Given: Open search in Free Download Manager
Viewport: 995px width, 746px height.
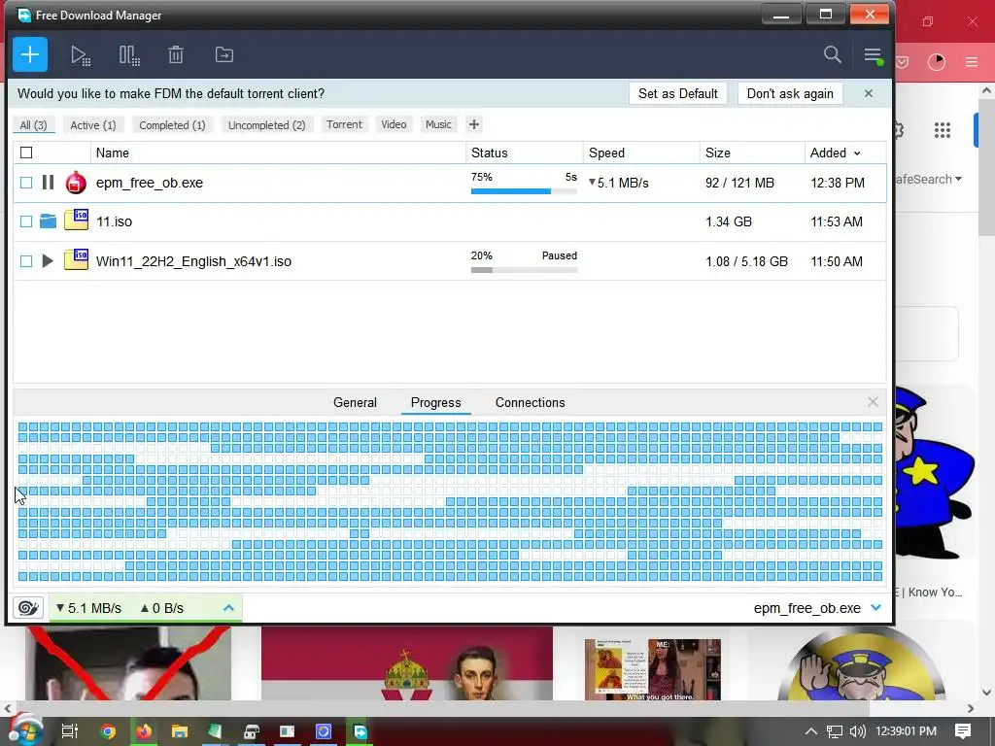Looking at the screenshot, I should pyautogui.click(x=832, y=54).
